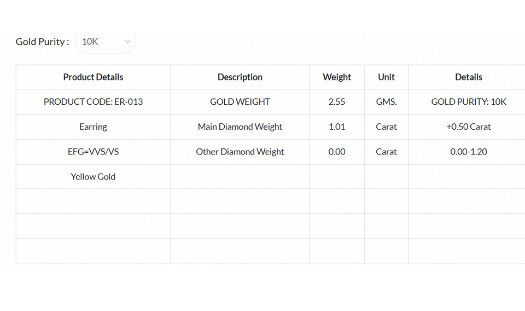The height and width of the screenshot is (311, 525).
Task: Select the Other Diamond Weight cell
Action: tap(240, 152)
